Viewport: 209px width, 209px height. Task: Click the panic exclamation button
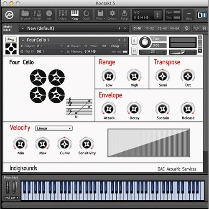coord(158,15)
